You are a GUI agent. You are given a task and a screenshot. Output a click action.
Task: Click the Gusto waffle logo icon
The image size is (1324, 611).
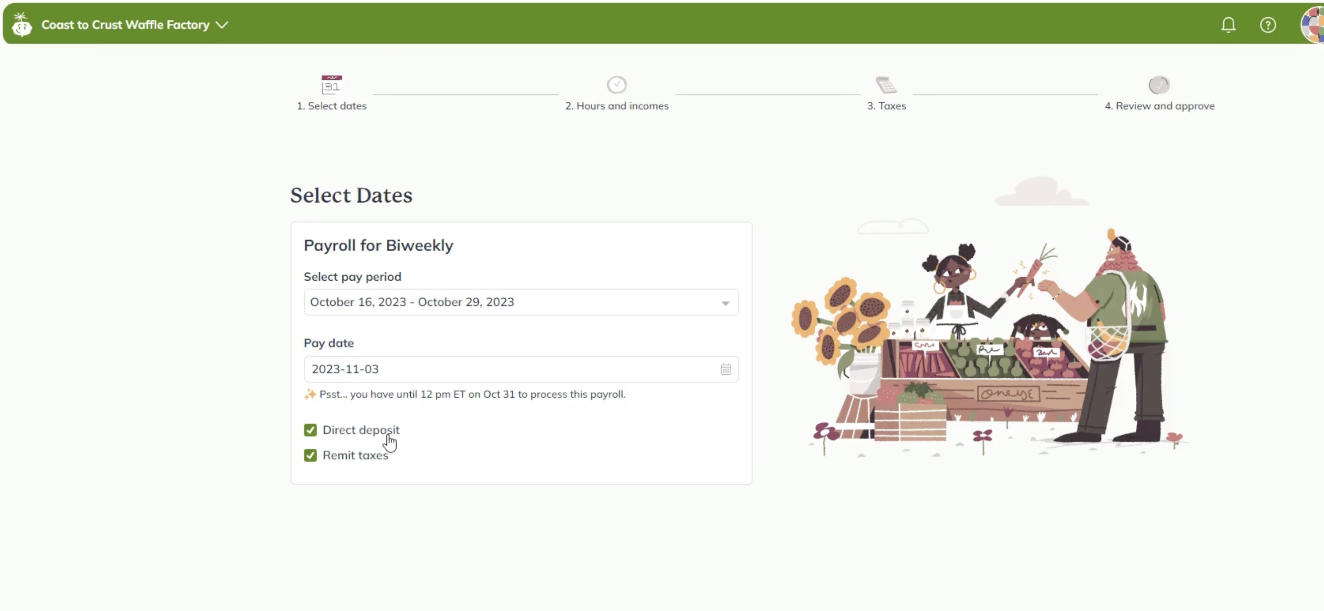pyautogui.click(x=22, y=23)
